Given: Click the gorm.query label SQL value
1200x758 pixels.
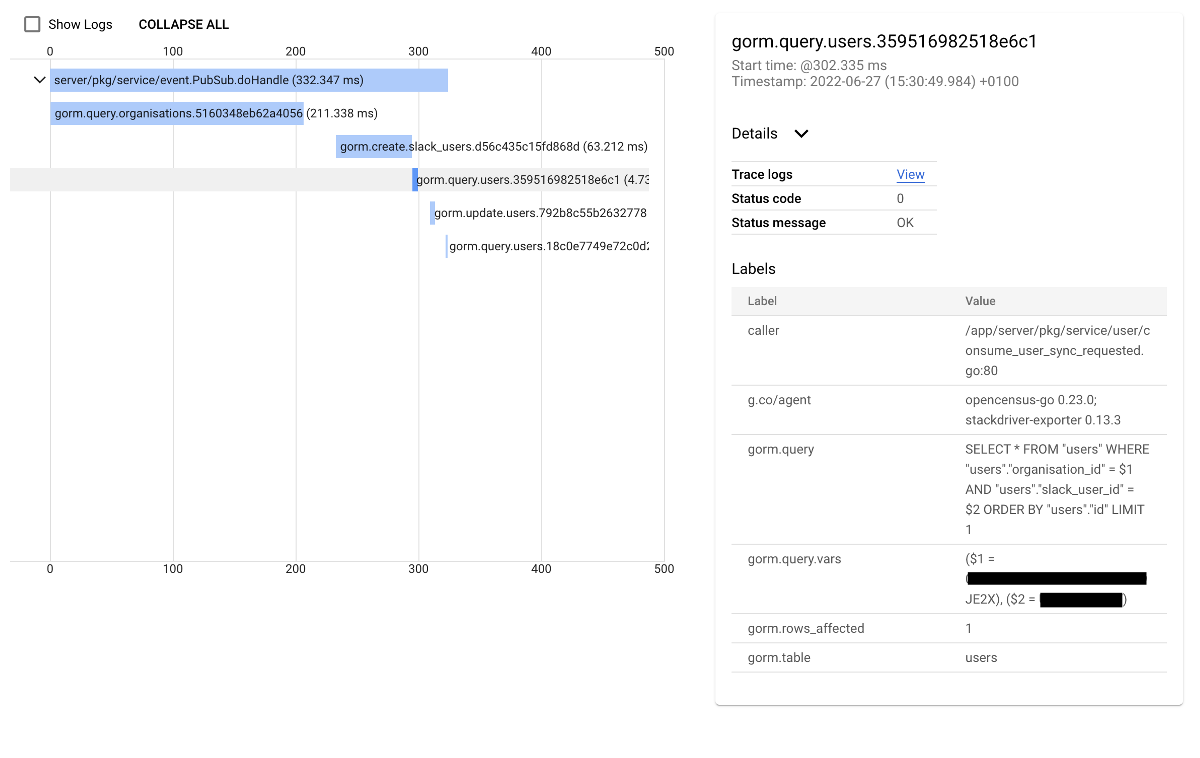Looking at the screenshot, I should [1057, 489].
